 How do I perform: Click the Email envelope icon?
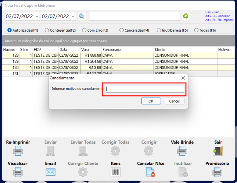[x=51, y=172]
